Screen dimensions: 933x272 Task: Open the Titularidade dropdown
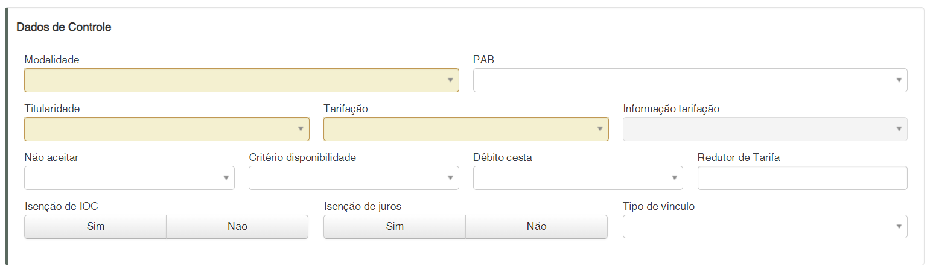[167, 129]
